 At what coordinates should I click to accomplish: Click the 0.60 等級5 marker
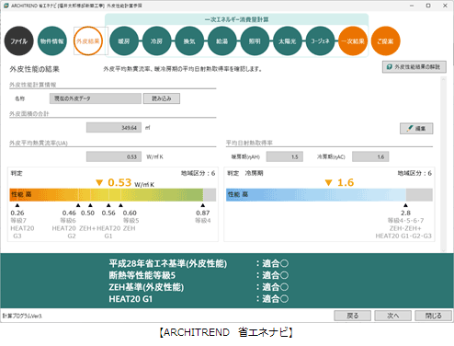point(120,205)
